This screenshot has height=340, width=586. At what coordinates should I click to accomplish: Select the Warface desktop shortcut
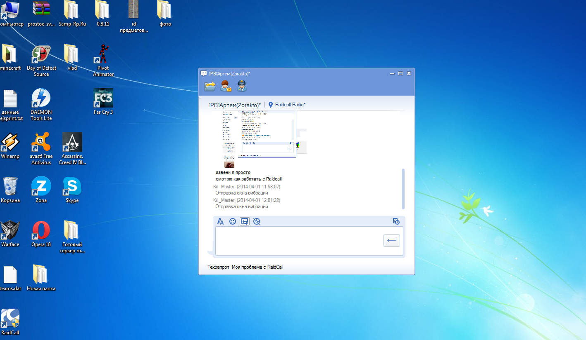tap(10, 234)
